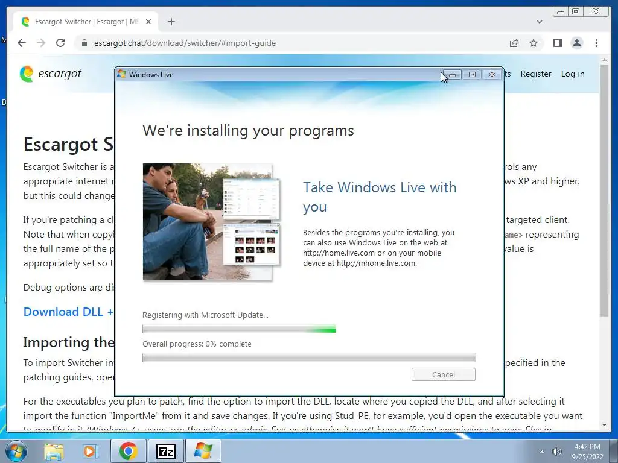Image resolution: width=618 pixels, height=463 pixels.
Task: Open 7-Zip from the taskbar
Action: 165,451
